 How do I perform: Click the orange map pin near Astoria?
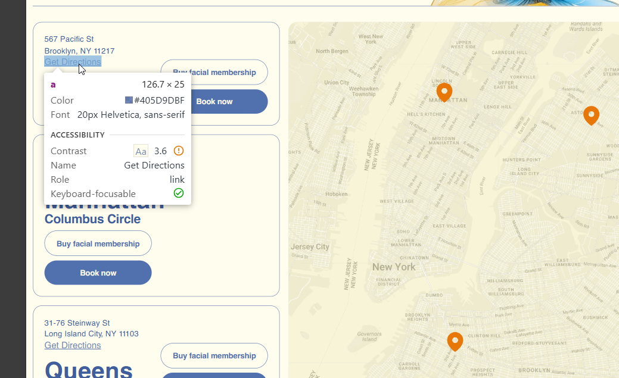point(591,115)
